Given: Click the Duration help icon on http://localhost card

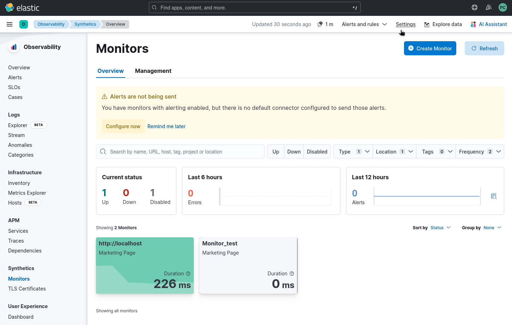Looking at the screenshot, I should pyautogui.click(x=188, y=274).
